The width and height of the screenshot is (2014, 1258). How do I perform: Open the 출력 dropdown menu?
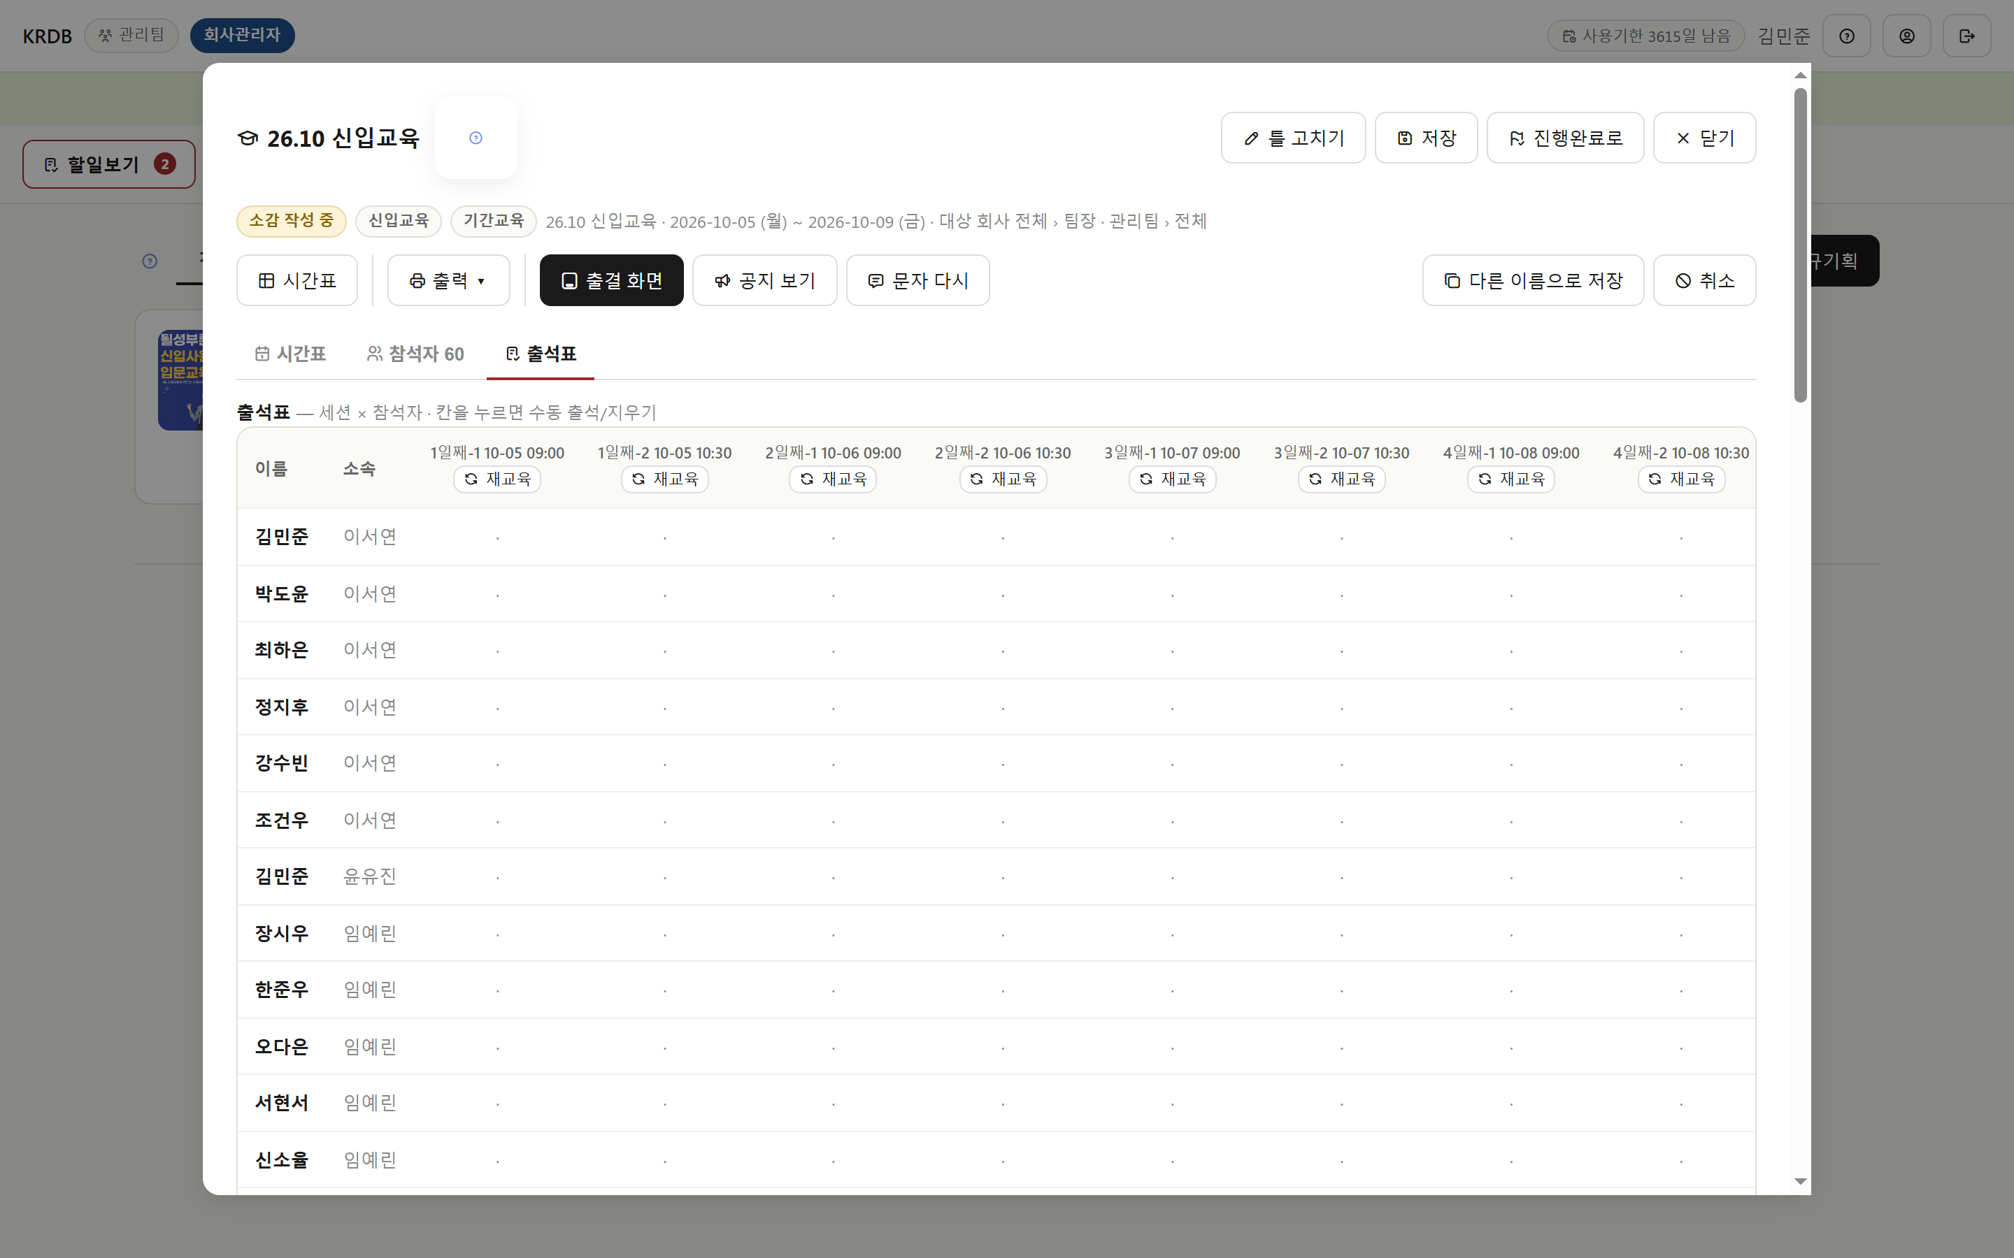pos(448,280)
